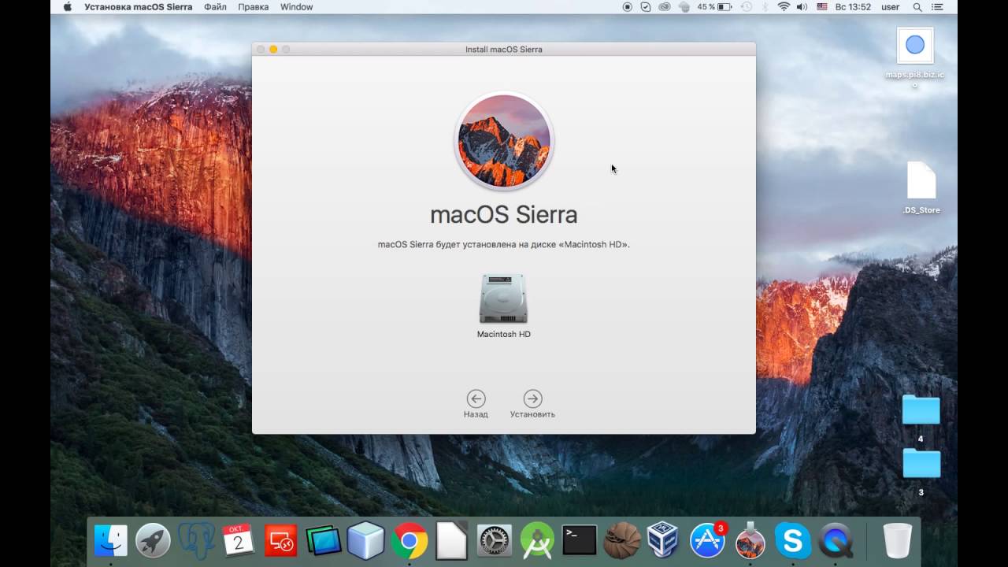1008x567 pixels.
Task: Click the Установить arrow button
Action: click(532, 398)
